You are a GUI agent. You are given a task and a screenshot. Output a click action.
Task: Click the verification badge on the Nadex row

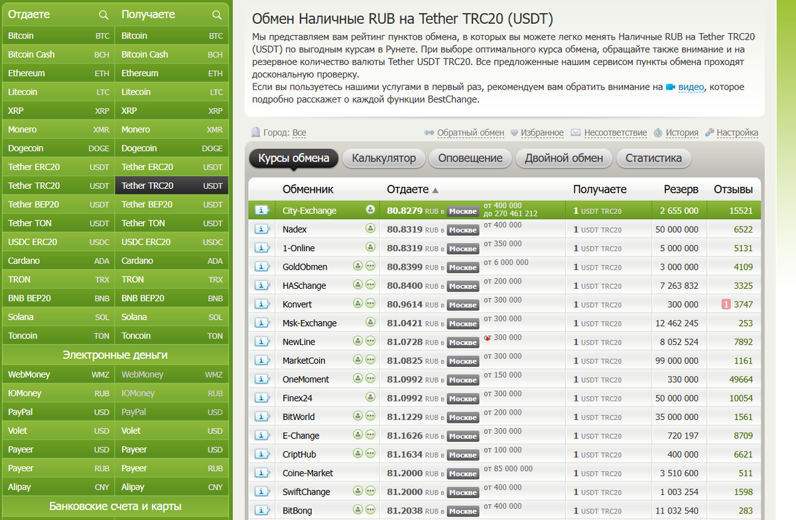click(370, 229)
